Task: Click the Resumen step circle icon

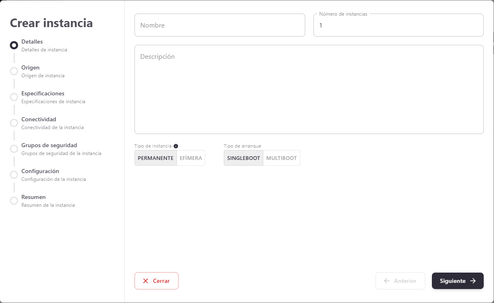Action: tap(14, 201)
